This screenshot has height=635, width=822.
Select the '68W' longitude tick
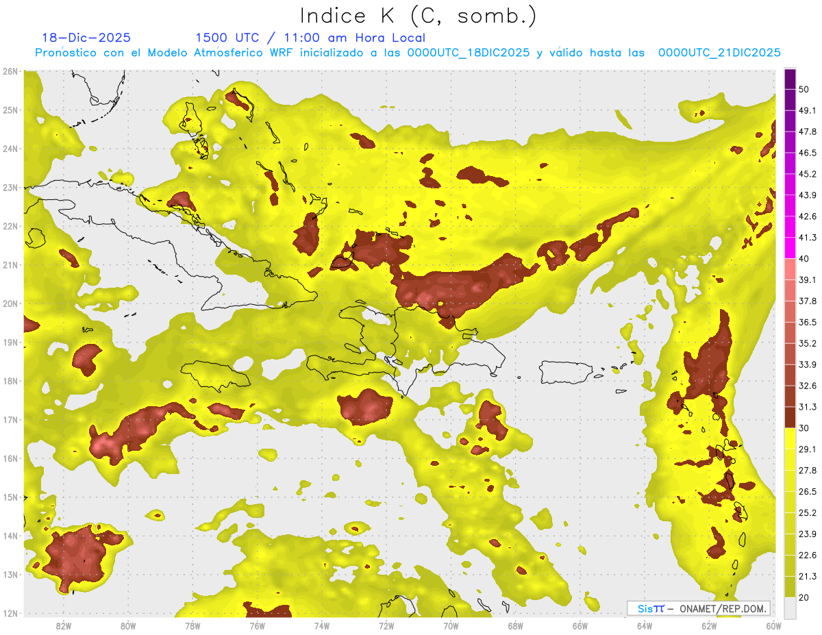pos(516,626)
